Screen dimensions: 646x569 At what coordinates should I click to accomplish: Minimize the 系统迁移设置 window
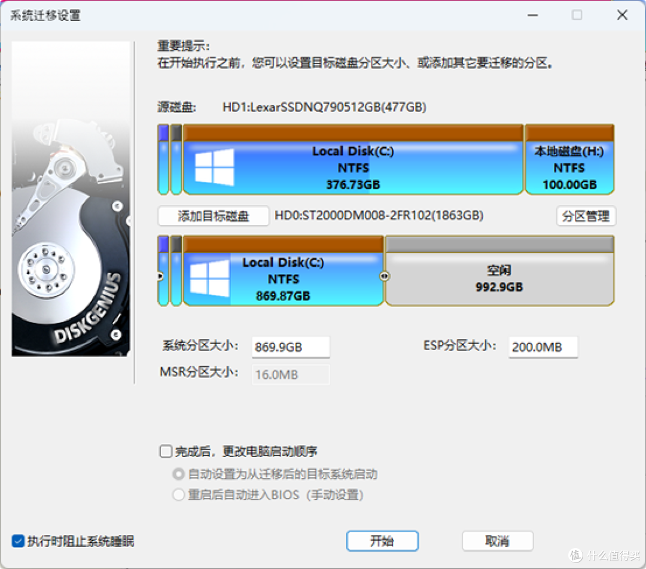pos(533,15)
